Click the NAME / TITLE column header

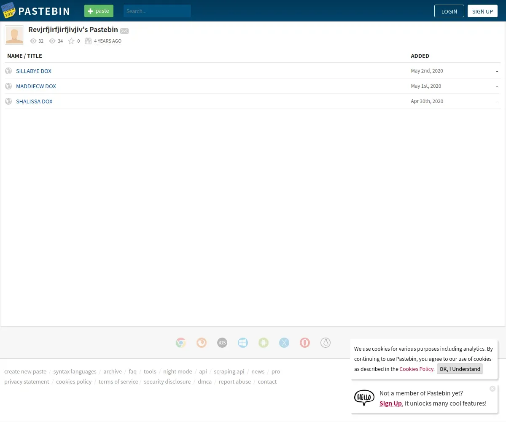24,56
